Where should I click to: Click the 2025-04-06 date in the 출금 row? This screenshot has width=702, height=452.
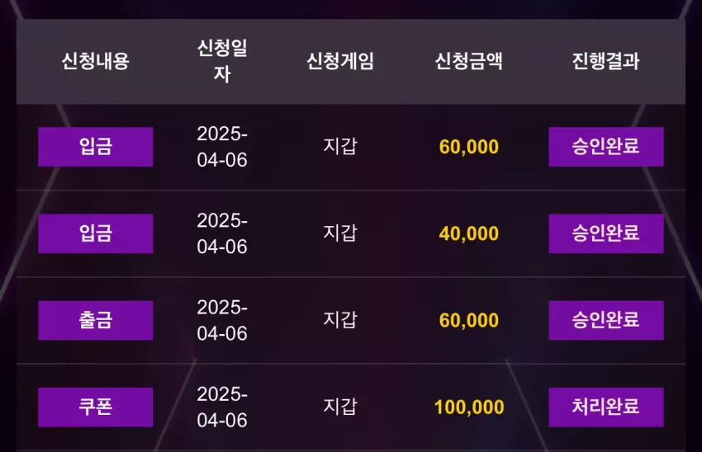tap(222, 320)
